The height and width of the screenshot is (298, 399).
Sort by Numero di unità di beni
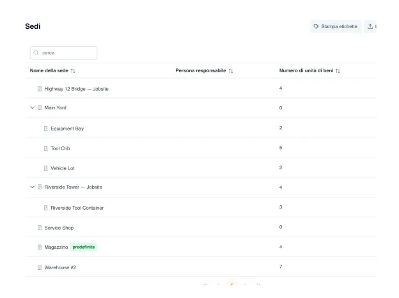click(338, 71)
